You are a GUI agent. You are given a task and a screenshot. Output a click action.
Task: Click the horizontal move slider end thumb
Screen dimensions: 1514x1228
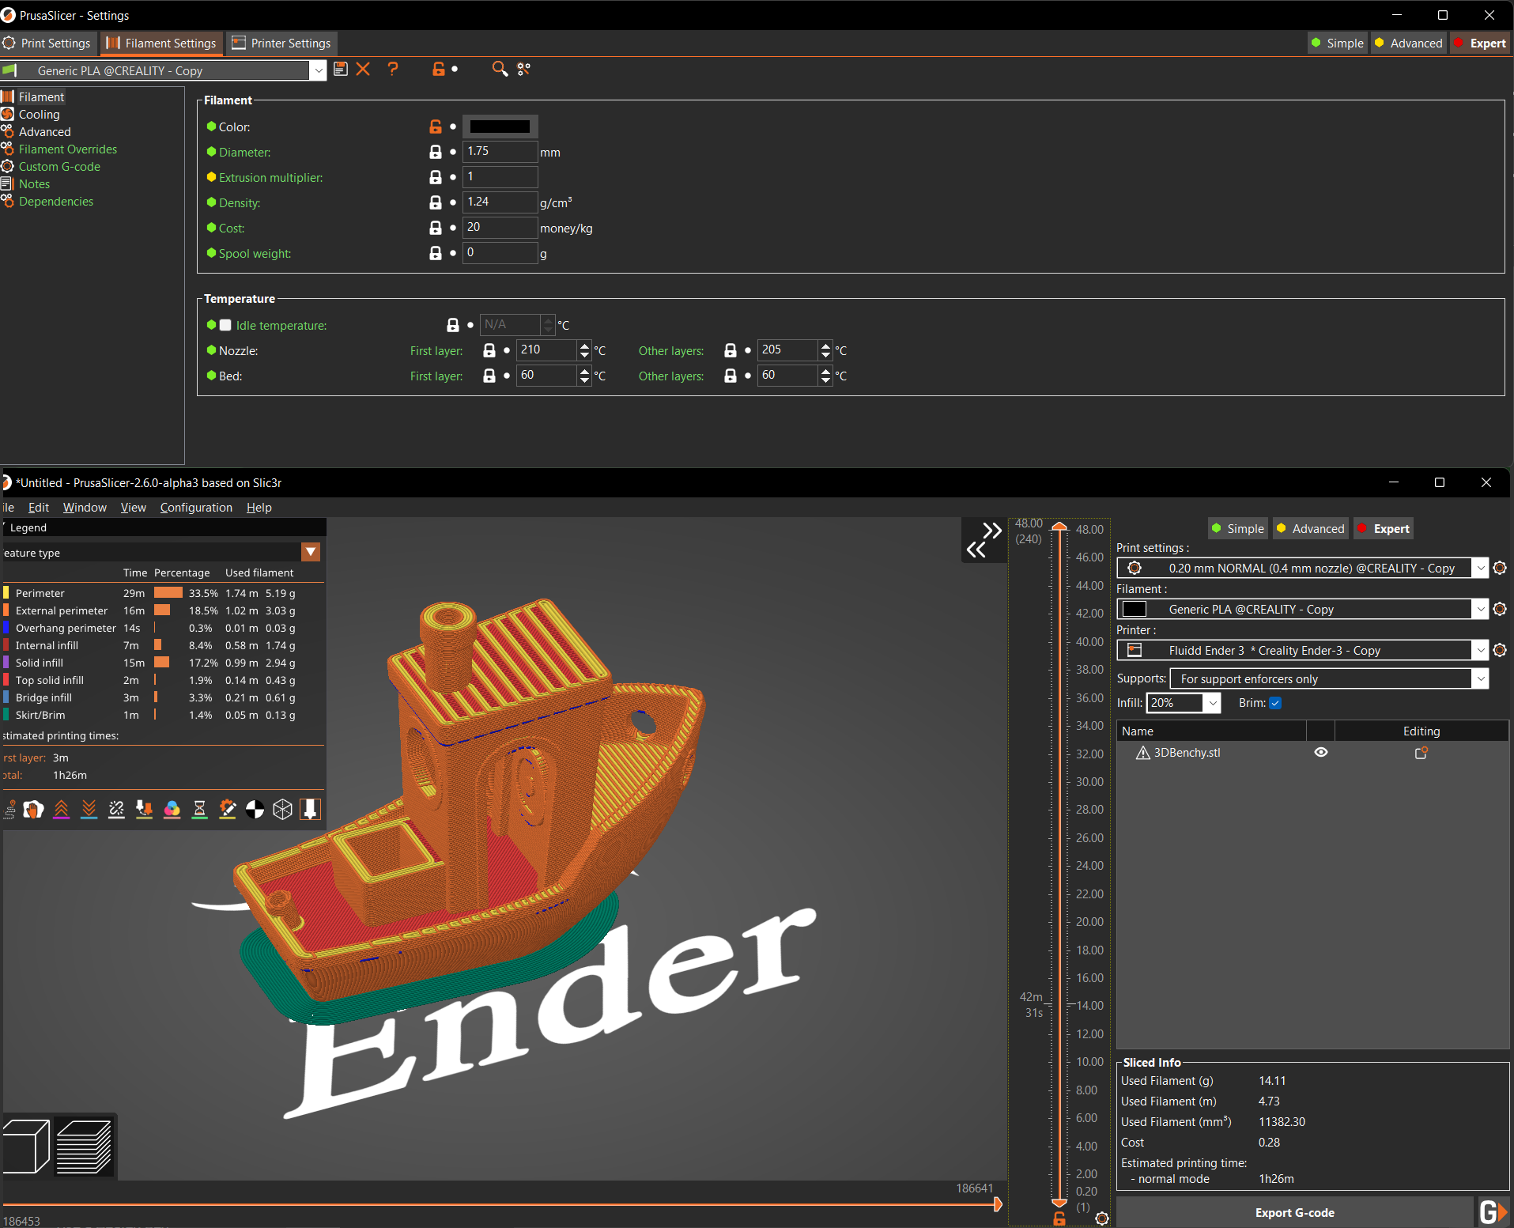[x=998, y=1204]
